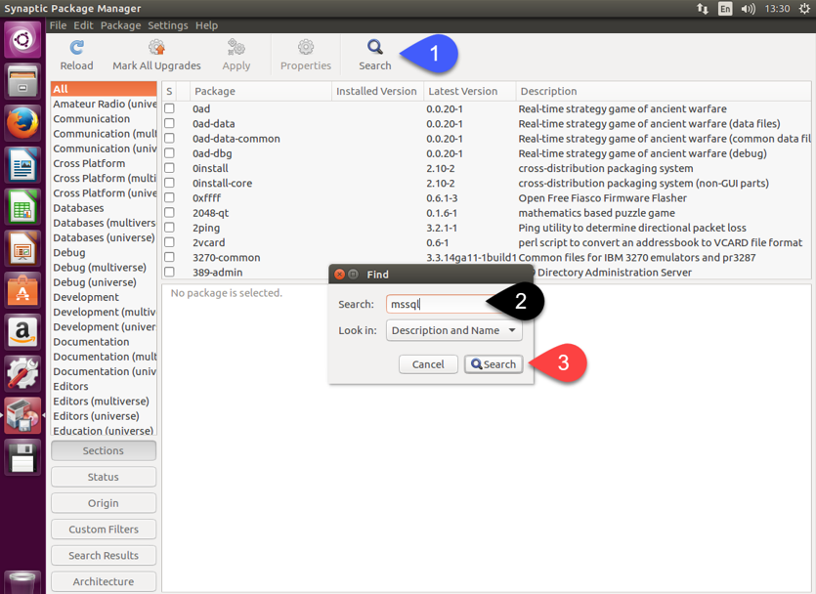Launch LibreOffice Writer from the dock
816x594 pixels.
point(22,165)
